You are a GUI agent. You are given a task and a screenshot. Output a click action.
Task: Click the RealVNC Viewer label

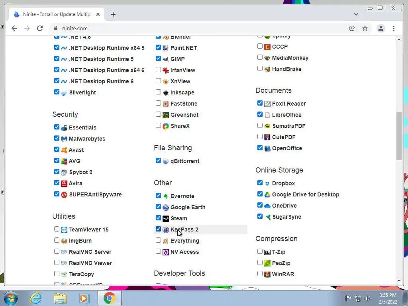click(90, 263)
